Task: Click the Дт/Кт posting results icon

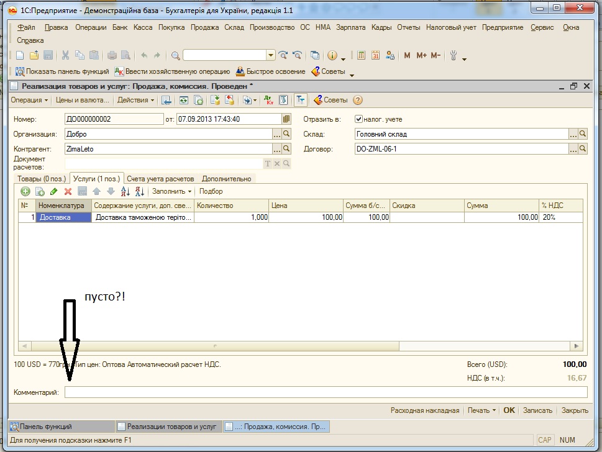Action: click(x=269, y=100)
